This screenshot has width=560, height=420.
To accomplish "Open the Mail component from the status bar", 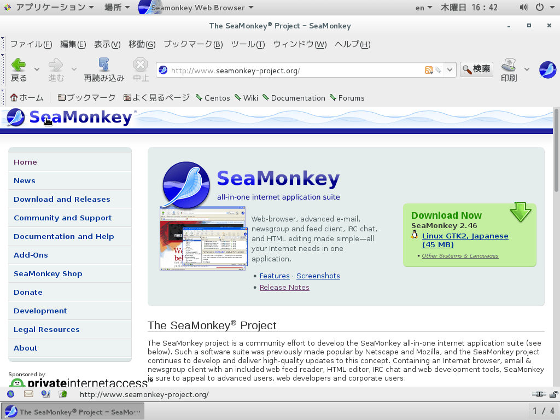I will tap(28, 394).
